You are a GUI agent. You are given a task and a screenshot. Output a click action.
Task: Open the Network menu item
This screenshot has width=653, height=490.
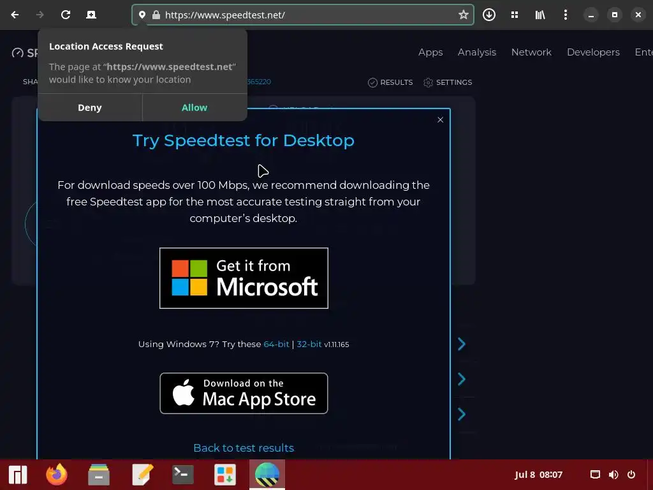coord(531,52)
